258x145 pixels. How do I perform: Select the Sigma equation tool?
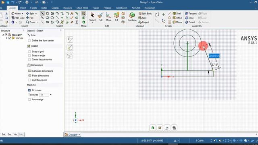coord(77,22)
